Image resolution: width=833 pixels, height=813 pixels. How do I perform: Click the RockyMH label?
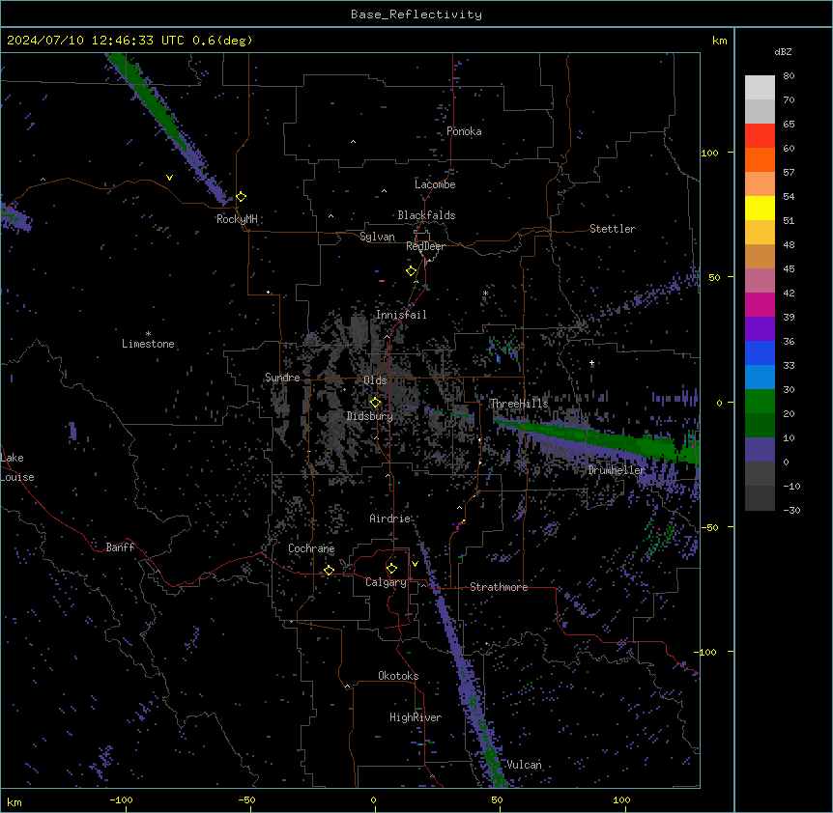click(237, 219)
